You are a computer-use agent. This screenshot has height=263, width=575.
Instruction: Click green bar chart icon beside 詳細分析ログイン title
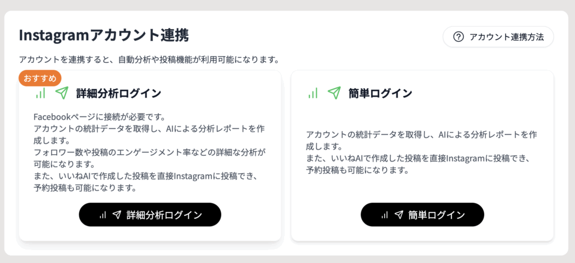click(40, 93)
